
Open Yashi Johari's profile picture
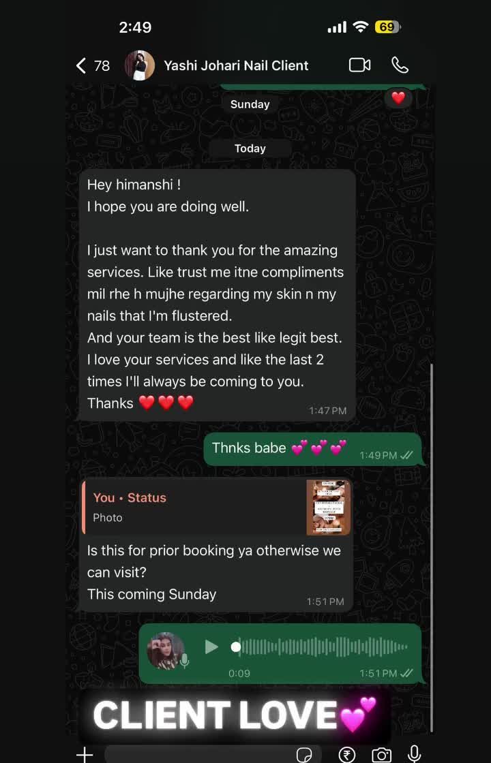[x=140, y=65]
